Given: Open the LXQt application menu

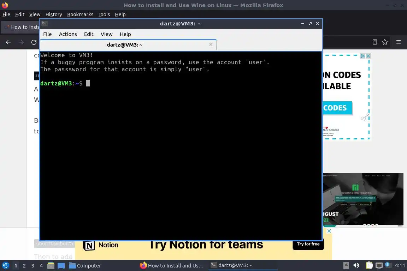Looking at the screenshot, I should click(5, 266).
